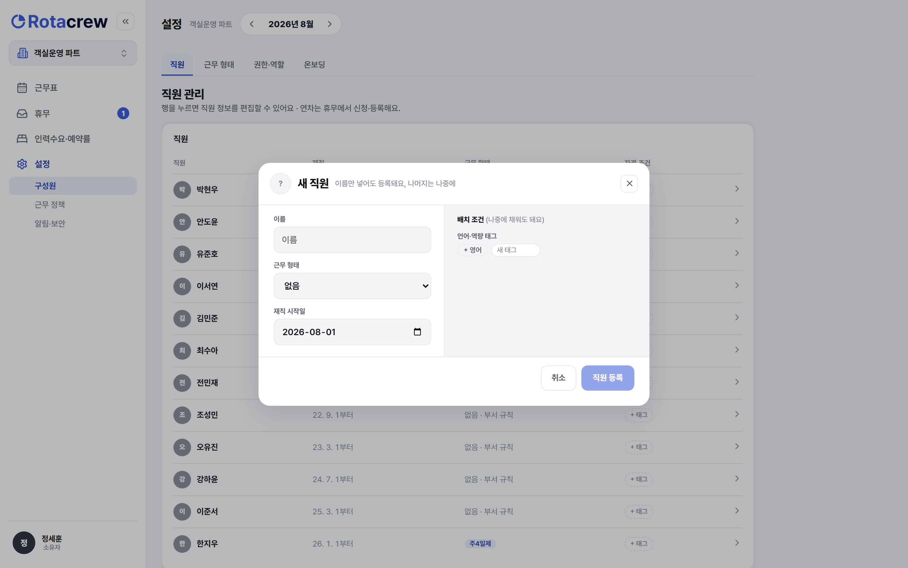Viewport: 908px width, 568px height.
Task: Click 23. 3. 1부터 date for 오유진
Action: point(333,447)
